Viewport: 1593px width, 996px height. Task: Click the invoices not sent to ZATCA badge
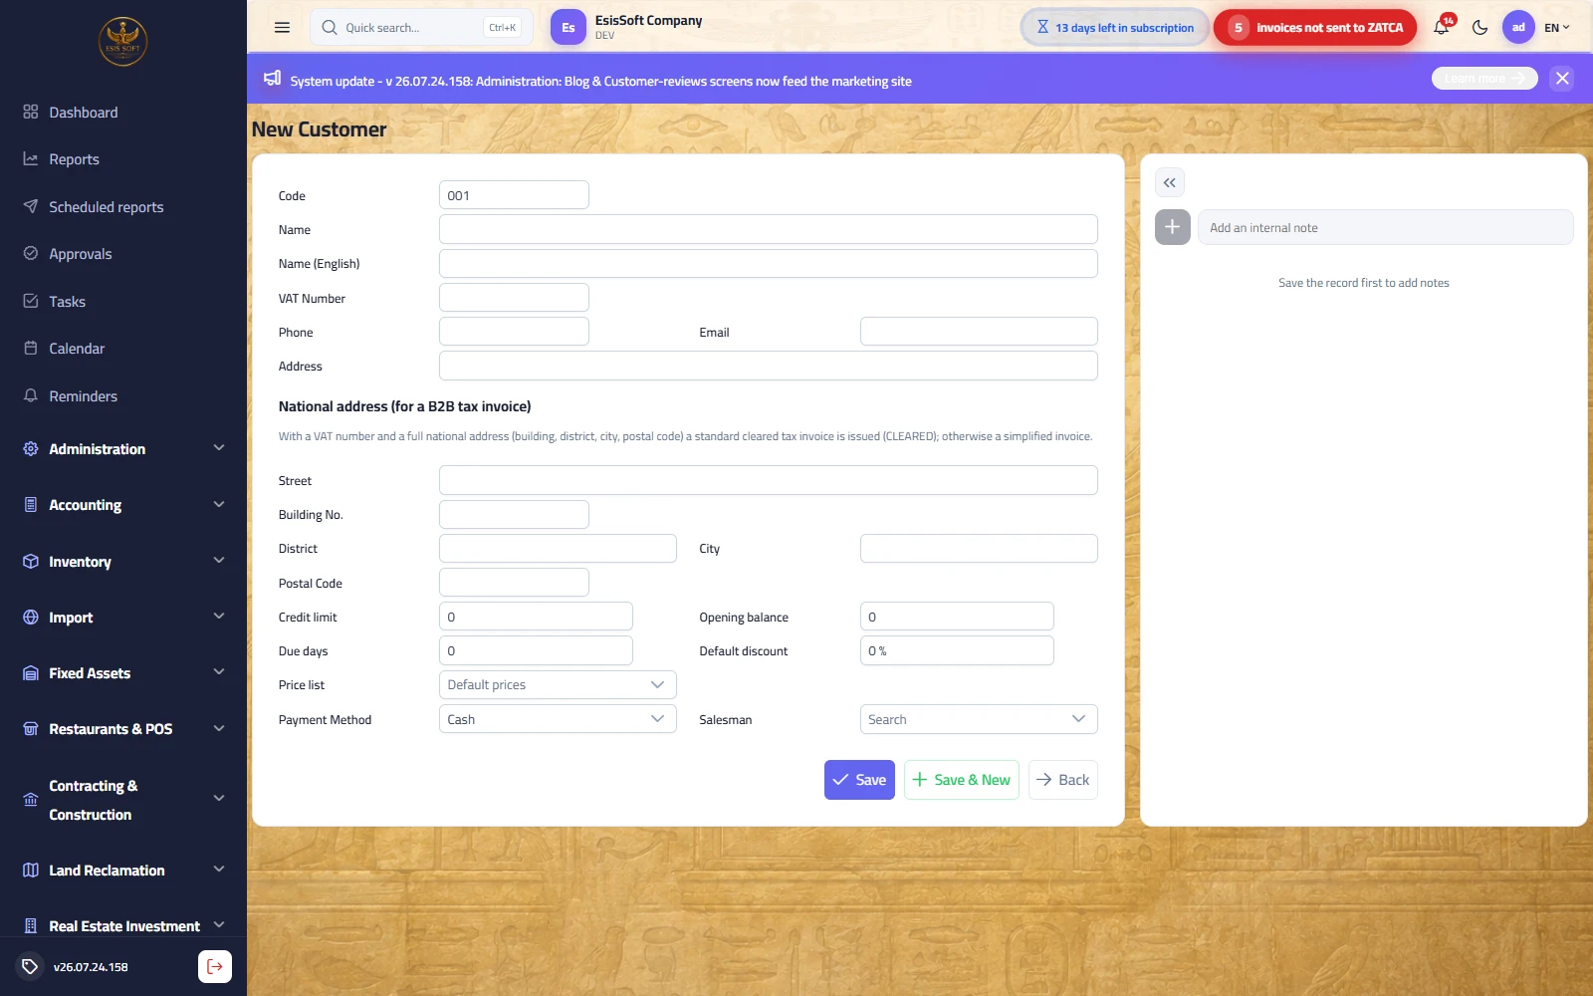click(x=1315, y=28)
